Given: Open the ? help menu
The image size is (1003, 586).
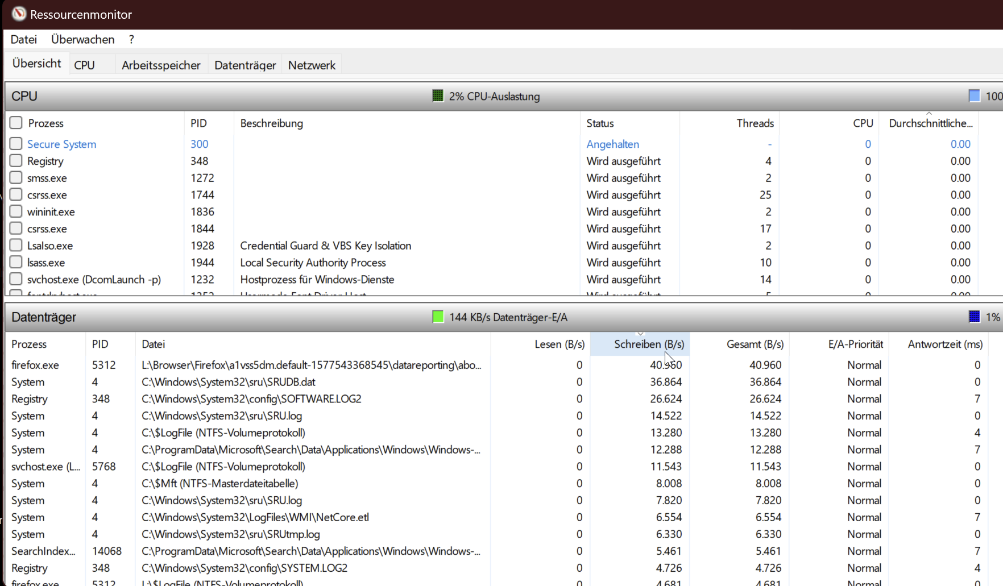Looking at the screenshot, I should pyautogui.click(x=131, y=39).
